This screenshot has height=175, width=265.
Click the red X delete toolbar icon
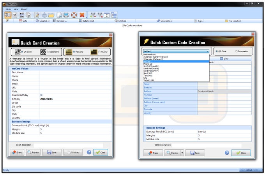point(82,15)
